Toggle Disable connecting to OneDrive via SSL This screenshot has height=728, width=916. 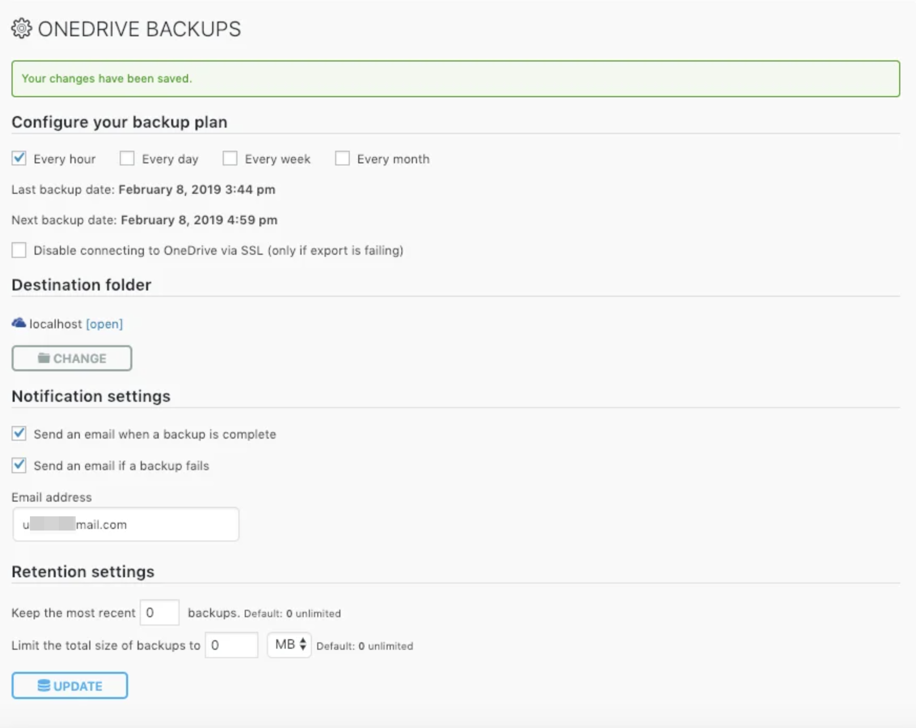coord(19,250)
